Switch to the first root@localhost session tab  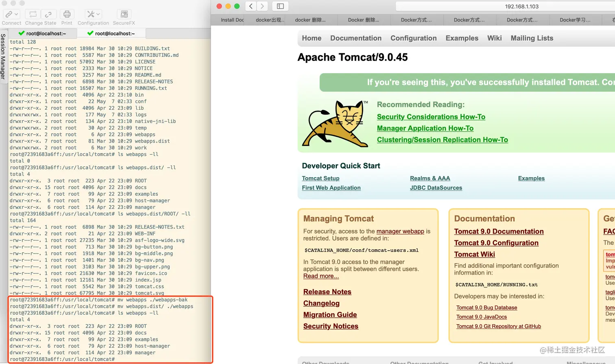45,33
